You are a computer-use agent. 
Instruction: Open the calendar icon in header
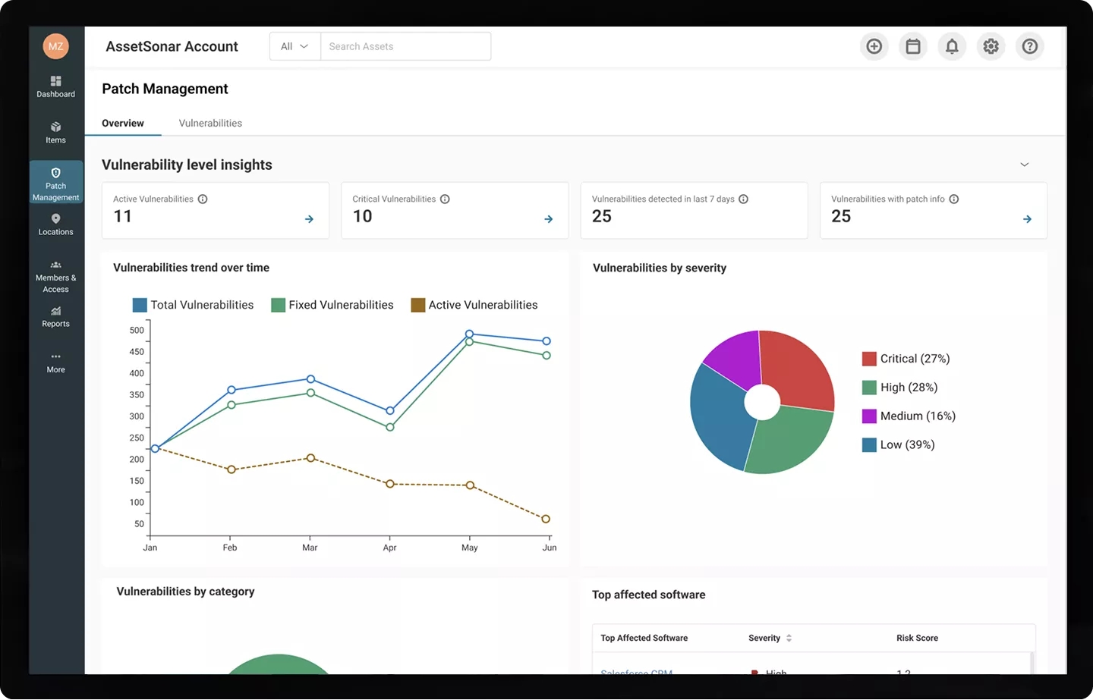click(x=913, y=46)
